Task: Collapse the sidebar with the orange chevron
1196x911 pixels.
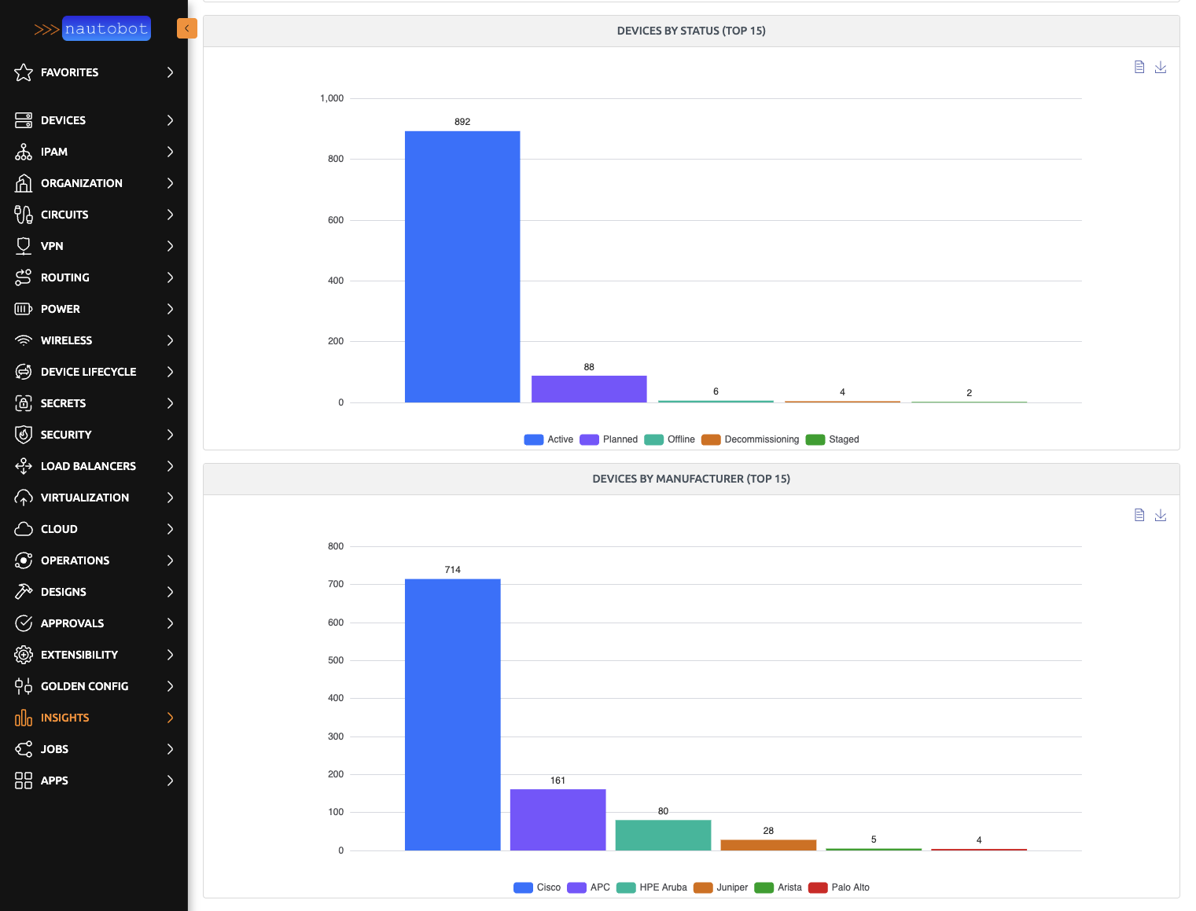Action: (187, 28)
